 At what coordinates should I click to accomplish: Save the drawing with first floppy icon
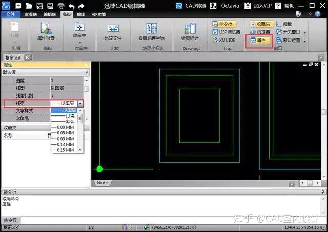coord(39,6)
